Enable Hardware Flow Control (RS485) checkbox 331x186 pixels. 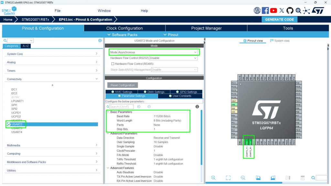point(112,64)
